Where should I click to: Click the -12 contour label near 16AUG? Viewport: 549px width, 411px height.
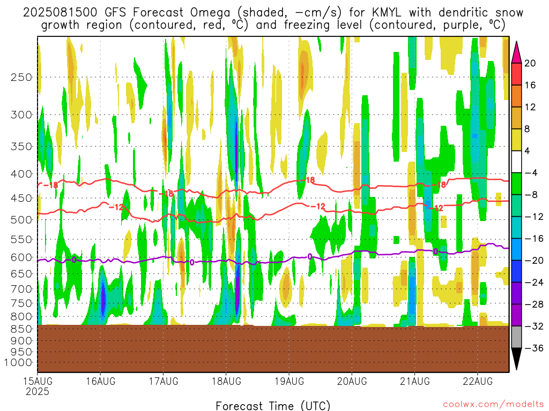point(116,207)
